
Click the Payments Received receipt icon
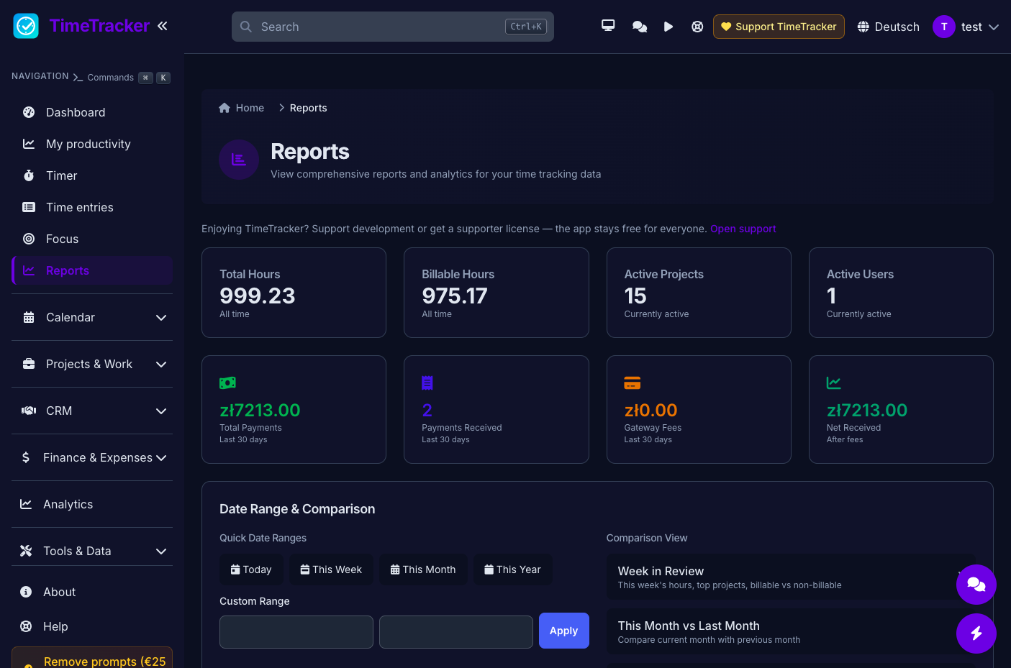(427, 383)
